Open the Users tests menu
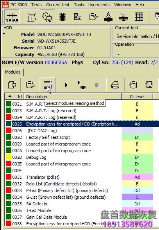The height and width of the screenshot is (230, 159). pyautogui.click(x=99, y=5)
